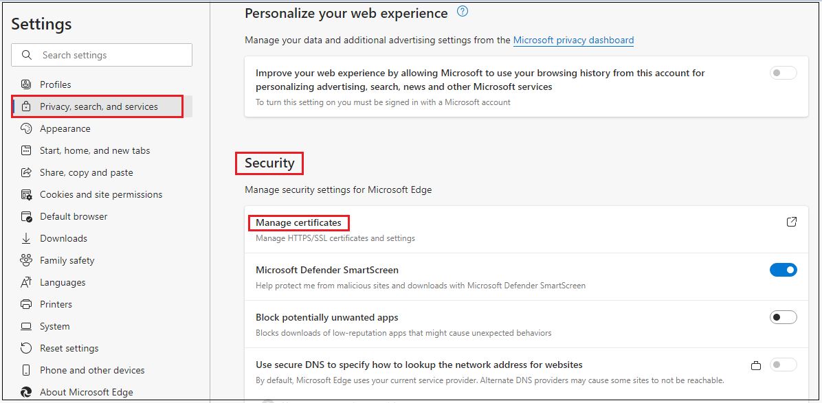
Task: Click the Languages icon
Action: (26, 282)
